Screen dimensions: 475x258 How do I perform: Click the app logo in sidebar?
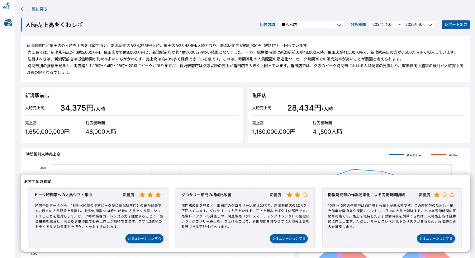click(x=7, y=6)
